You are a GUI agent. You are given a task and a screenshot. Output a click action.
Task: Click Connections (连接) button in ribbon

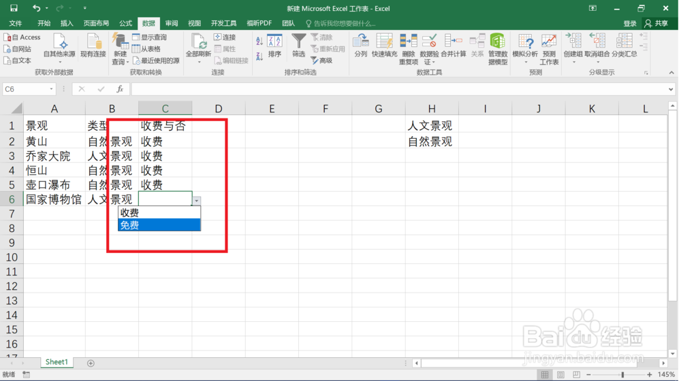(x=225, y=37)
